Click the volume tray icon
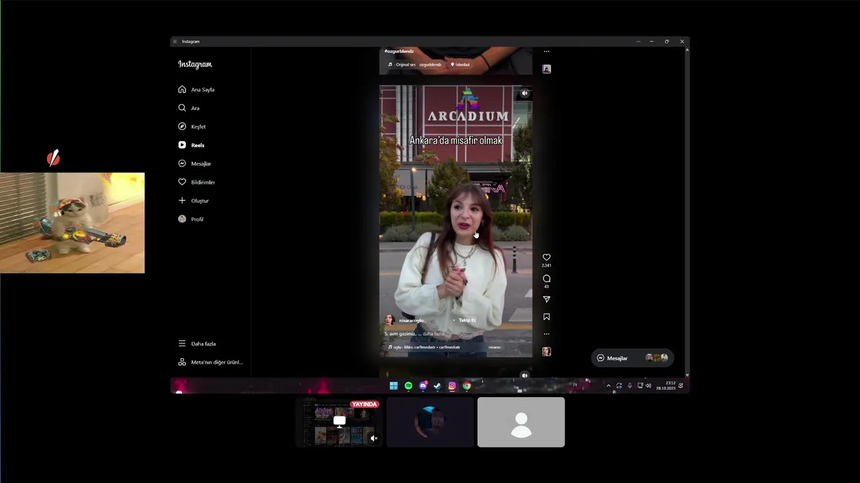This screenshot has height=483, width=860. click(648, 386)
